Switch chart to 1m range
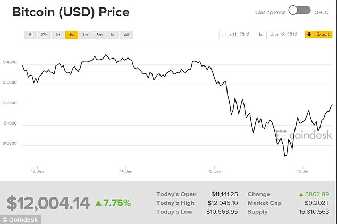 [x=86, y=35]
